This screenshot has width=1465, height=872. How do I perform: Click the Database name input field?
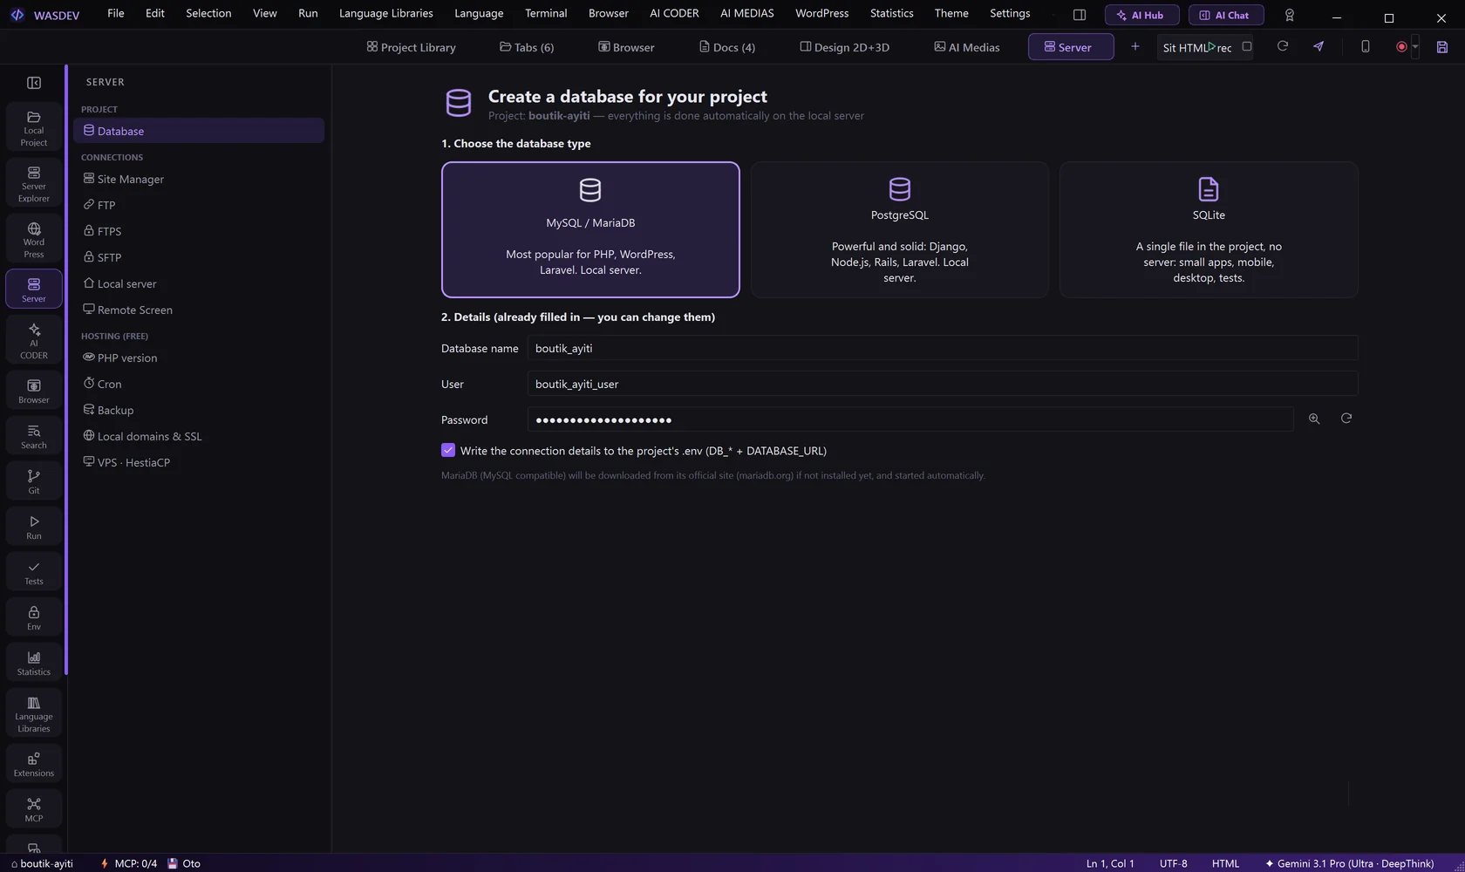[943, 348]
